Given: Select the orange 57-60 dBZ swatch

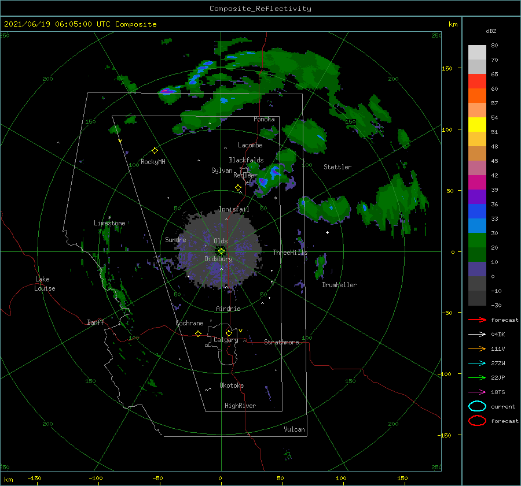Looking at the screenshot, I should [x=477, y=96].
